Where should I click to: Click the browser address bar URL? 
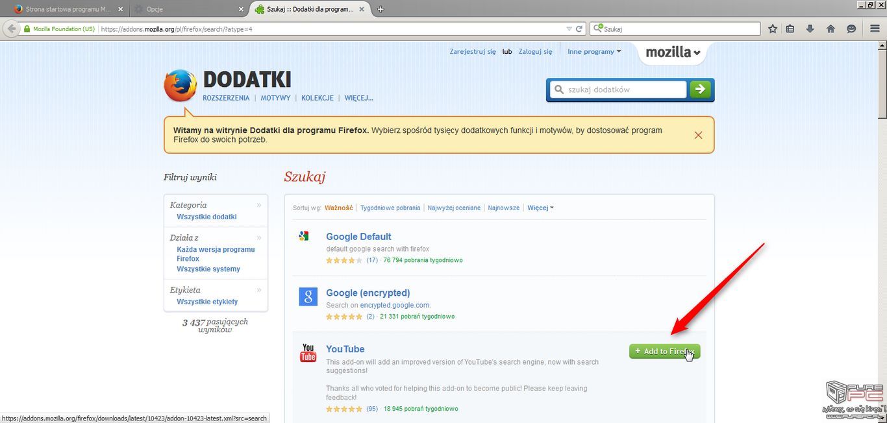[x=177, y=29]
